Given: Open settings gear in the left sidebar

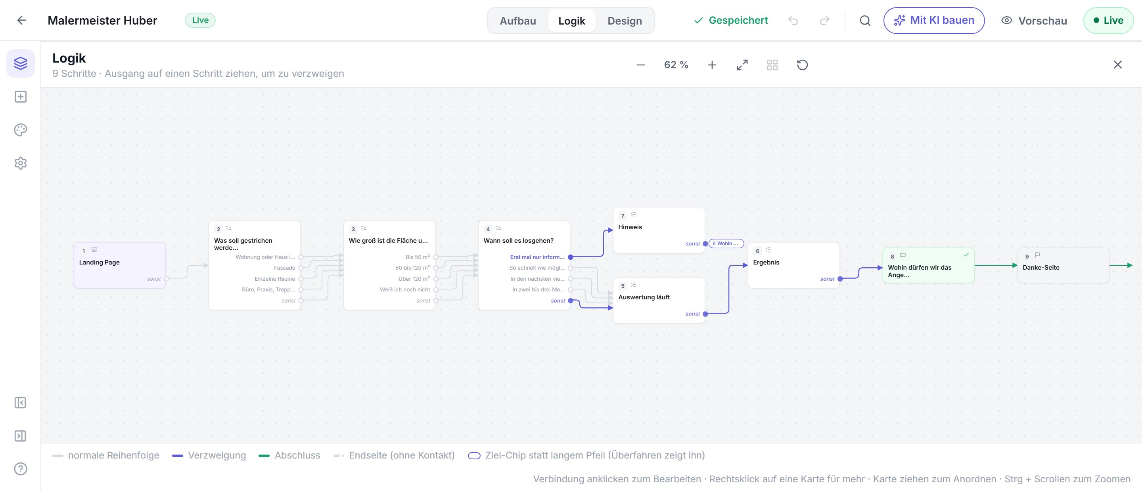Looking at the screenshot, I should [x=20, y=164].
